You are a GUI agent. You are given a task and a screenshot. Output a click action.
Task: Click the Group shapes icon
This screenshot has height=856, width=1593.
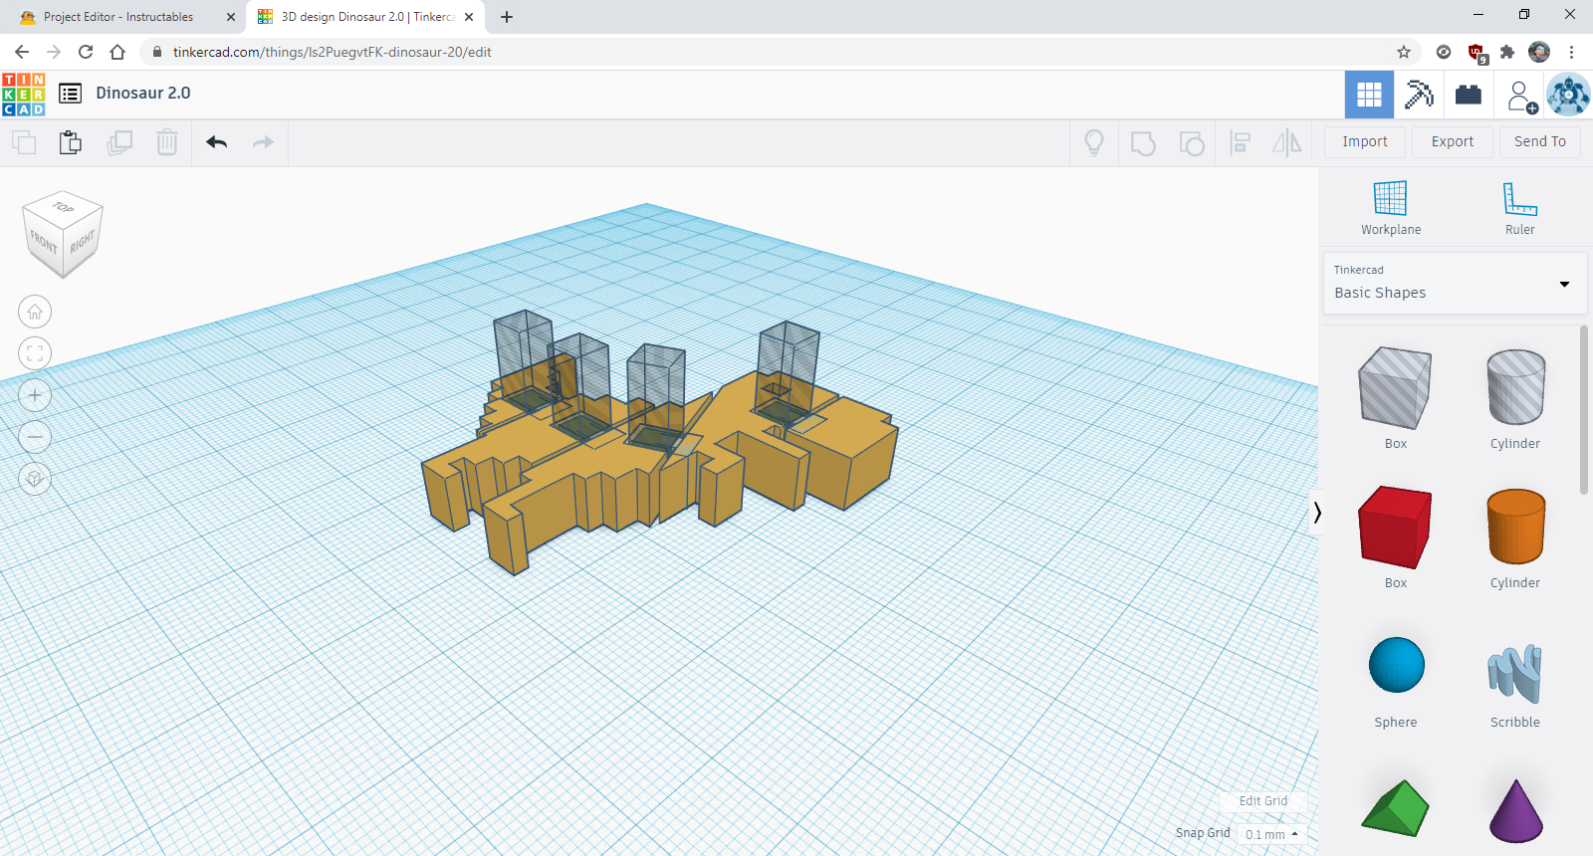tap(1143, 143)
